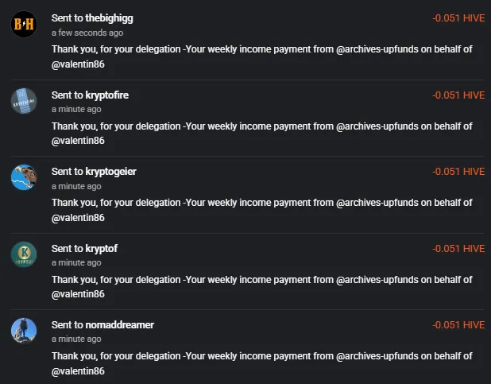This screenshot has height=384, width=491.
Task: Click 'a few seconds ago' timestamp
Action: tap(87, 33)
